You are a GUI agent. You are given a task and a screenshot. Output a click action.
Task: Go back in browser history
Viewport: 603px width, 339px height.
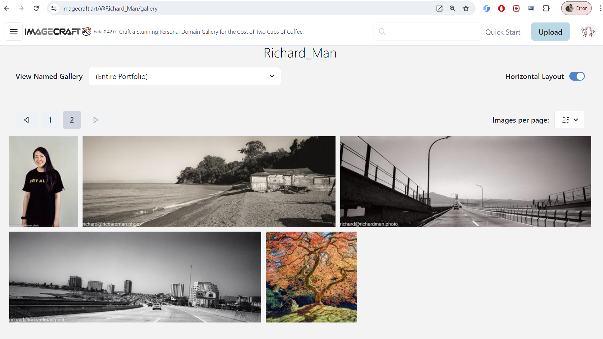click(7, 8)
